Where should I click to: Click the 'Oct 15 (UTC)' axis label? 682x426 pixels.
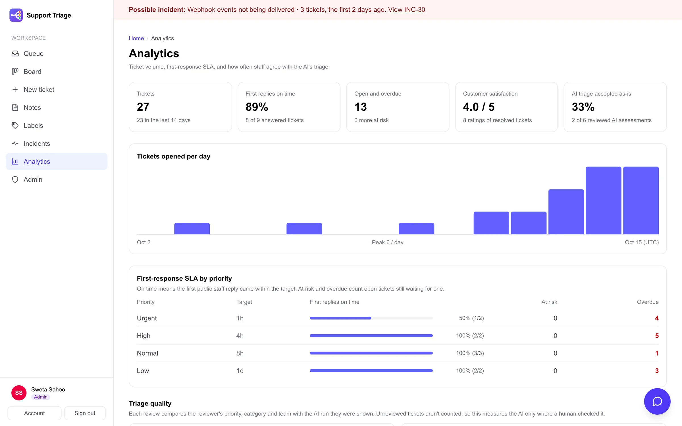point(642,242)
